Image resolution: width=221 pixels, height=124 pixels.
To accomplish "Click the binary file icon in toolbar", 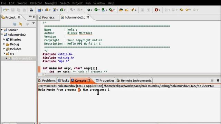I will [31, 10].
